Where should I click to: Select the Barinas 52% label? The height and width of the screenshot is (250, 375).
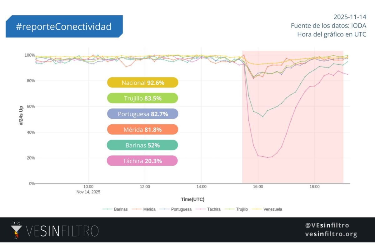[x=142, y=145]
